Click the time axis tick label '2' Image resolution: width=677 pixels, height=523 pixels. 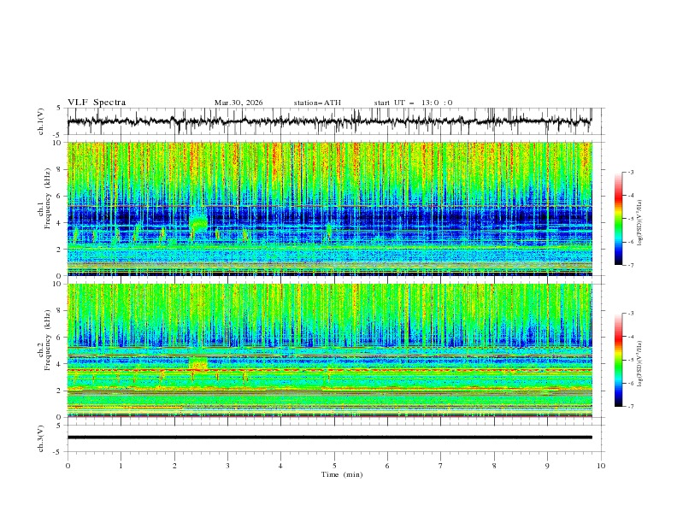174,466
